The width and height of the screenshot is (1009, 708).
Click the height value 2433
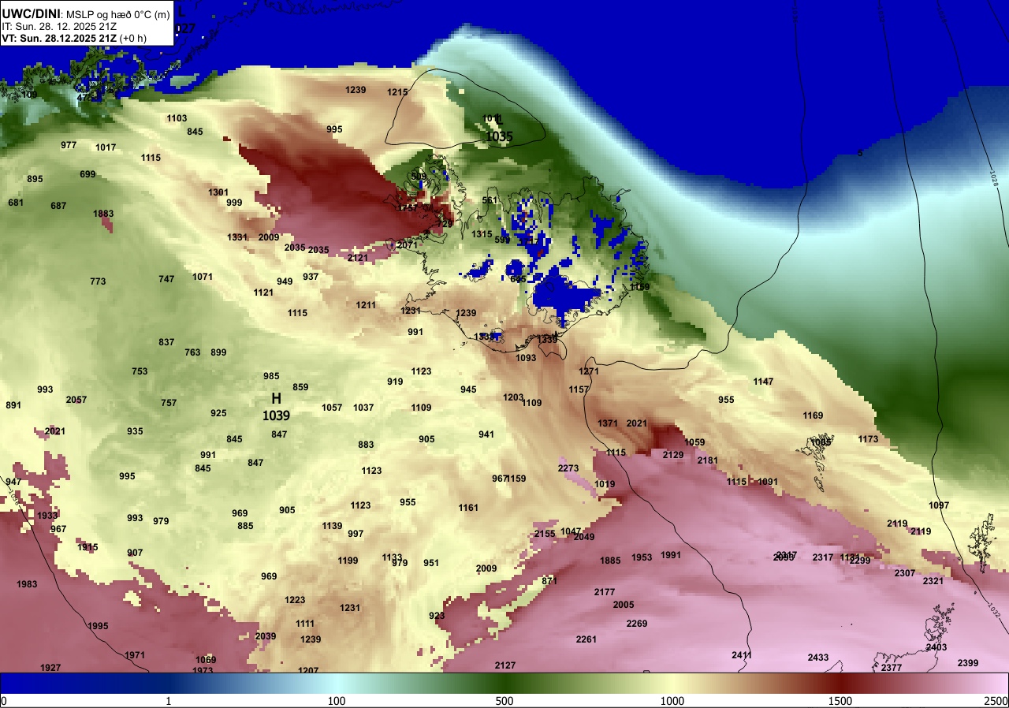818,658
